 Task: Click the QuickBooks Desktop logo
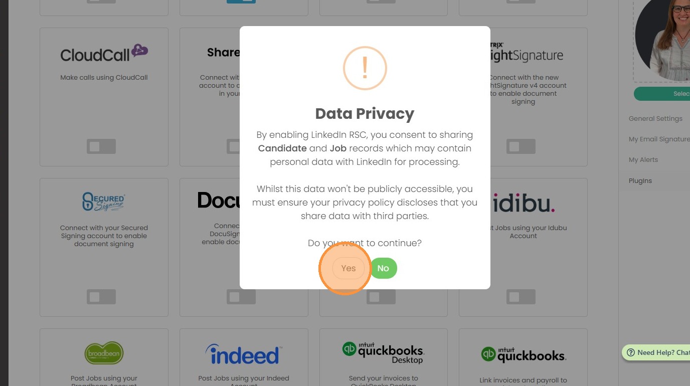click(383, 352)
